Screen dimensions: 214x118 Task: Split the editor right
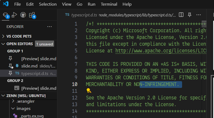[x=181, y=15]
